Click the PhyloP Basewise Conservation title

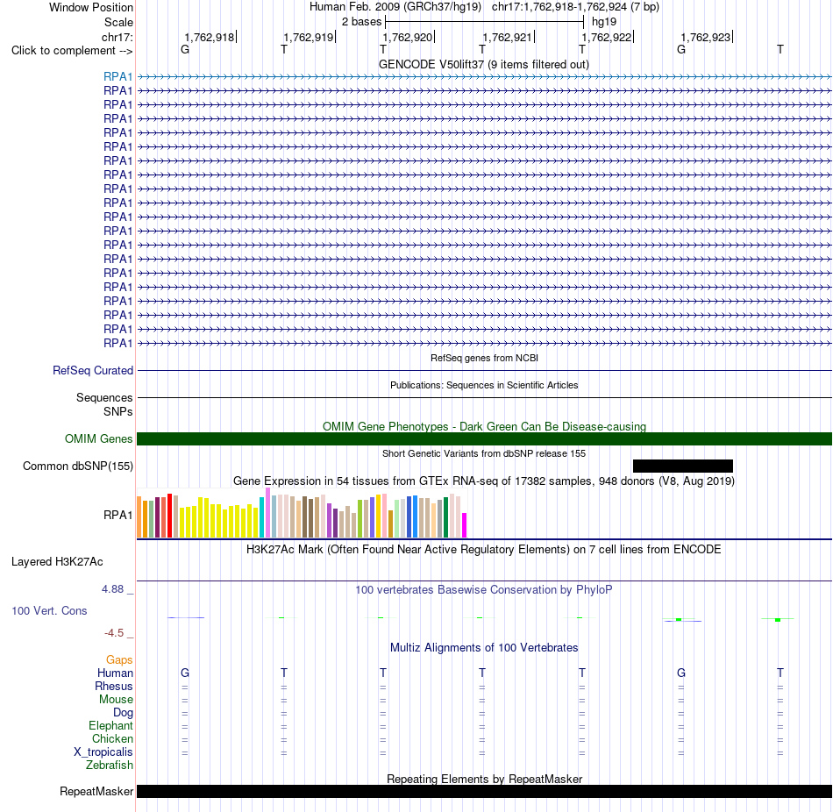[x=483, y=589]
